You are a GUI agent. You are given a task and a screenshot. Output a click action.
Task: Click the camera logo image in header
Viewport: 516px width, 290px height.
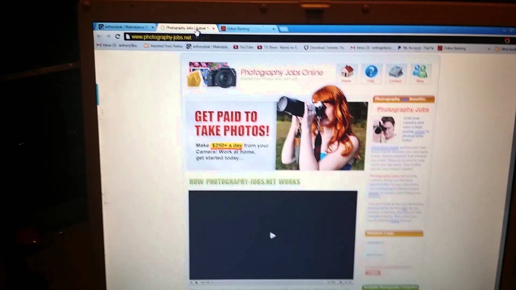tap(213, 75)
